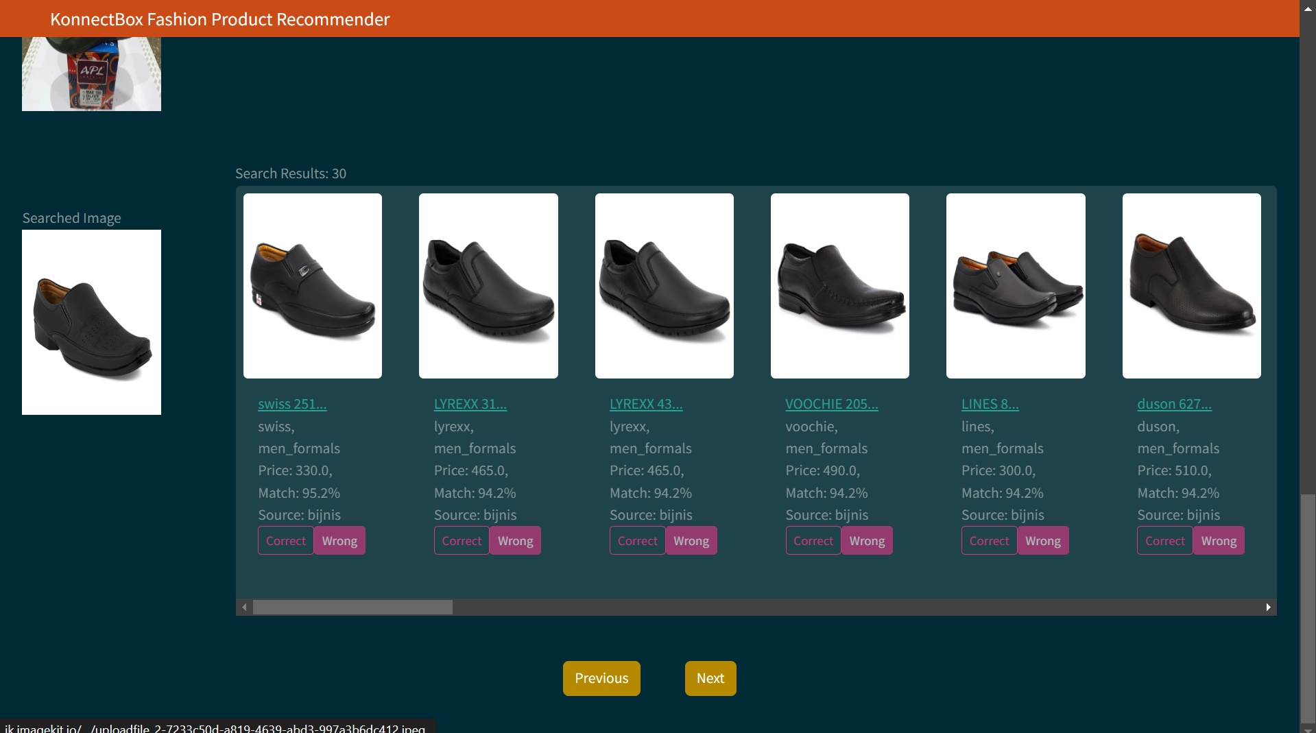This screenshot has width=1316, height=733.
Task: Open the LYREXX 31 product link
Action: pos(470,404)
